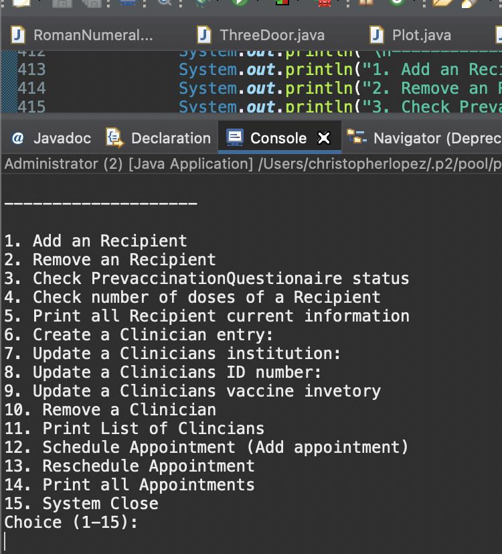Viewport: 502px width, 554px height.
Task: Click the Coverage icon in the toolbar
Action: [x=282, y=4]
